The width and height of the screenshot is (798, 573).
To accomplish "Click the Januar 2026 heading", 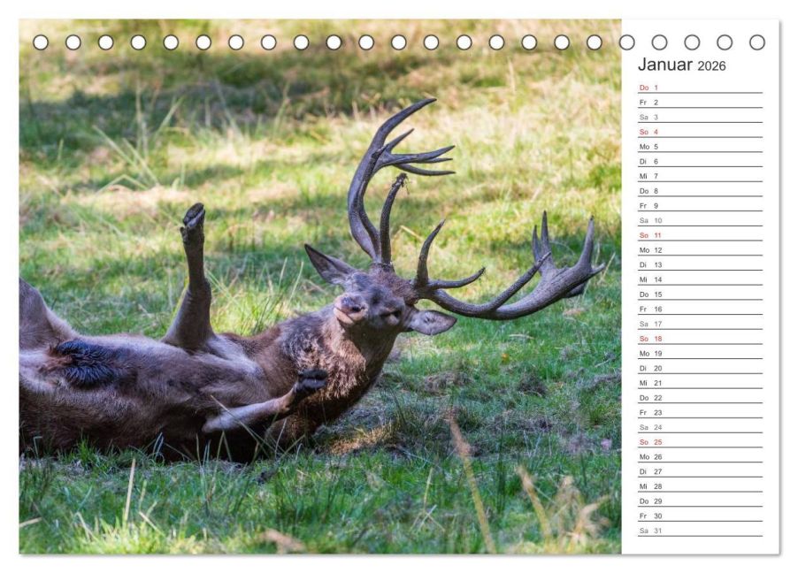I will (x=681, y=65).
